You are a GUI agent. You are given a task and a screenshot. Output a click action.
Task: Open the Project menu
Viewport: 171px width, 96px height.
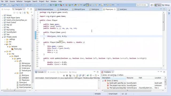coord(42,1)
